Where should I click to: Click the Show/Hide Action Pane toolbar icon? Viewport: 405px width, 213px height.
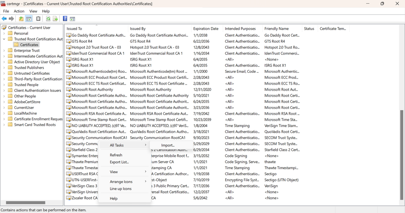[72, 19]
